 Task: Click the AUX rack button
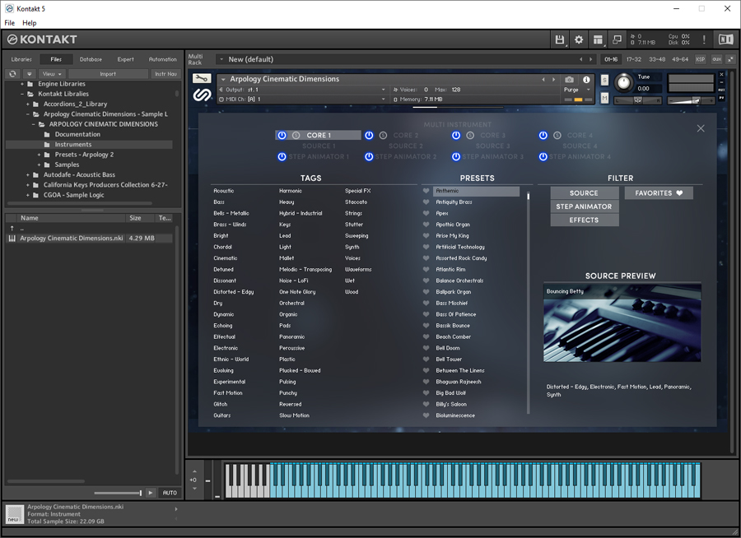coord(716,59)
